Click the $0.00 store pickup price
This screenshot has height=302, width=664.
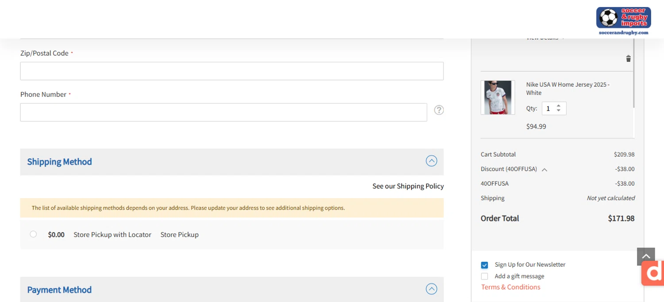pos(56,235)
